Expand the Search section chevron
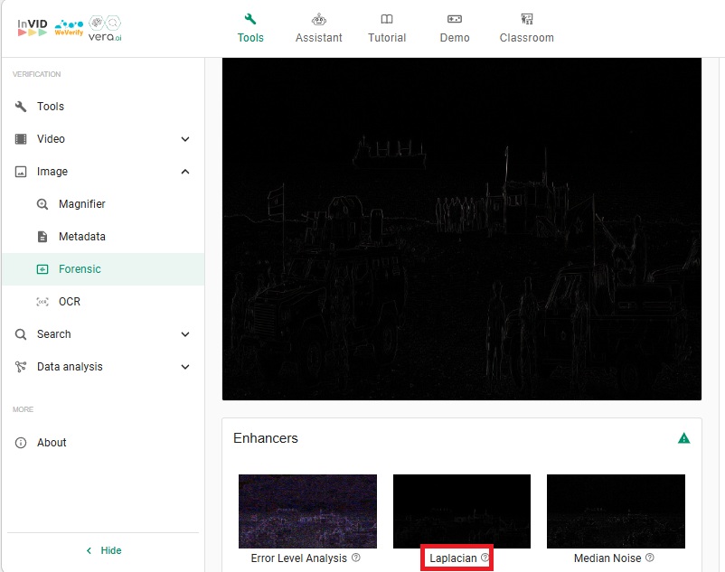This screenshot has height=572, width=725. [185, 334]
